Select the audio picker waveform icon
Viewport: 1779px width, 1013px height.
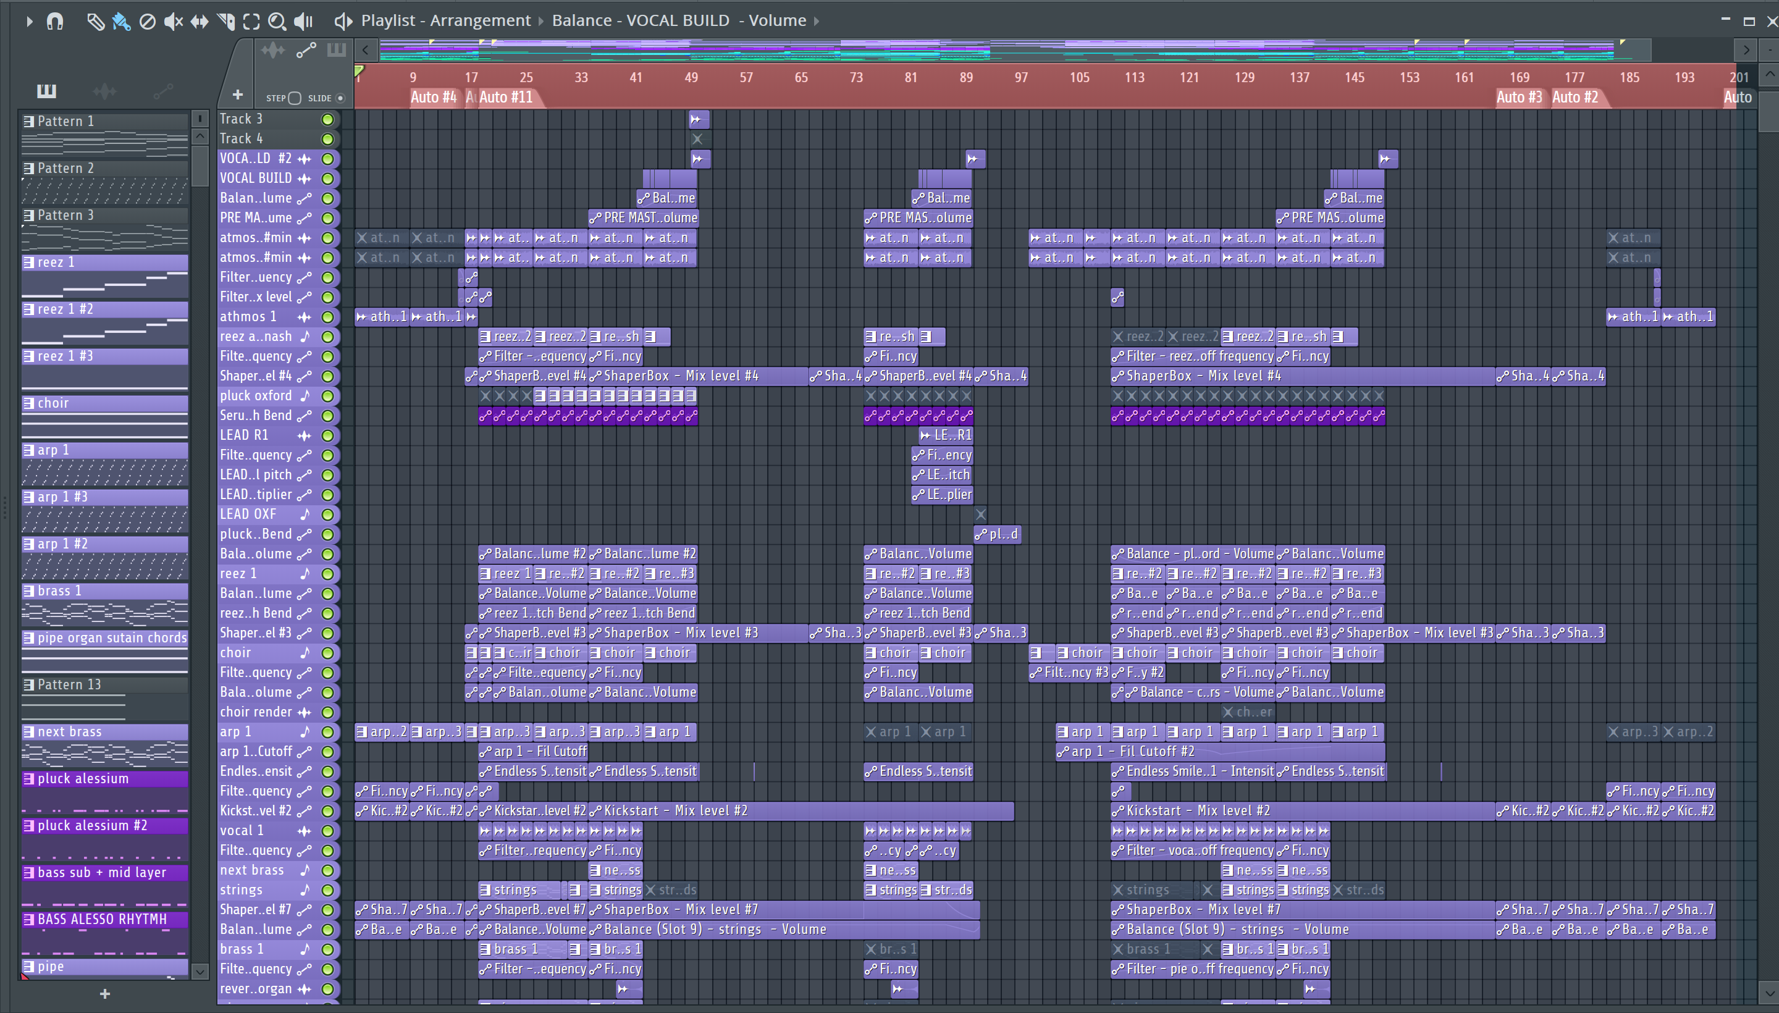coord(104,90)
